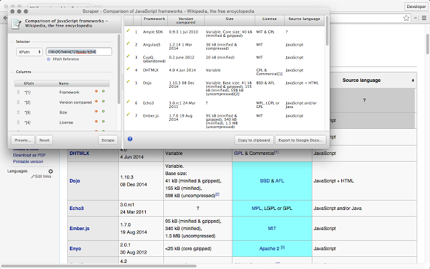This screenshot has height=269, width=430.
Task: Remove the Version compared column
Action: (96, 101)
